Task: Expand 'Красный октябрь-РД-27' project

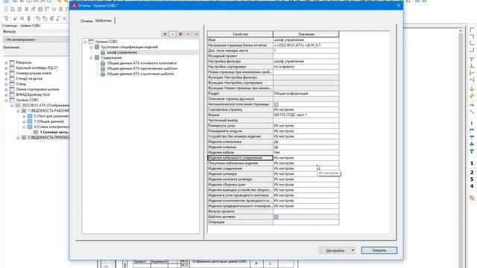Action: (x=6, y=68)
